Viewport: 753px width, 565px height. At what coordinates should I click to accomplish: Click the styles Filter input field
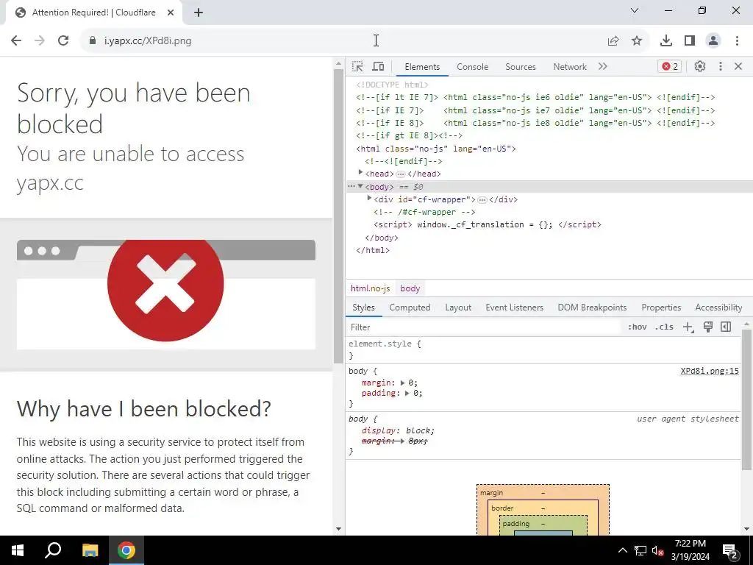pos(484,327)
